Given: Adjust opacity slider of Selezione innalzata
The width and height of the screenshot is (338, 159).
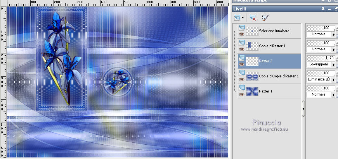Looking at the screenshot, I should [x=321, y=28].
